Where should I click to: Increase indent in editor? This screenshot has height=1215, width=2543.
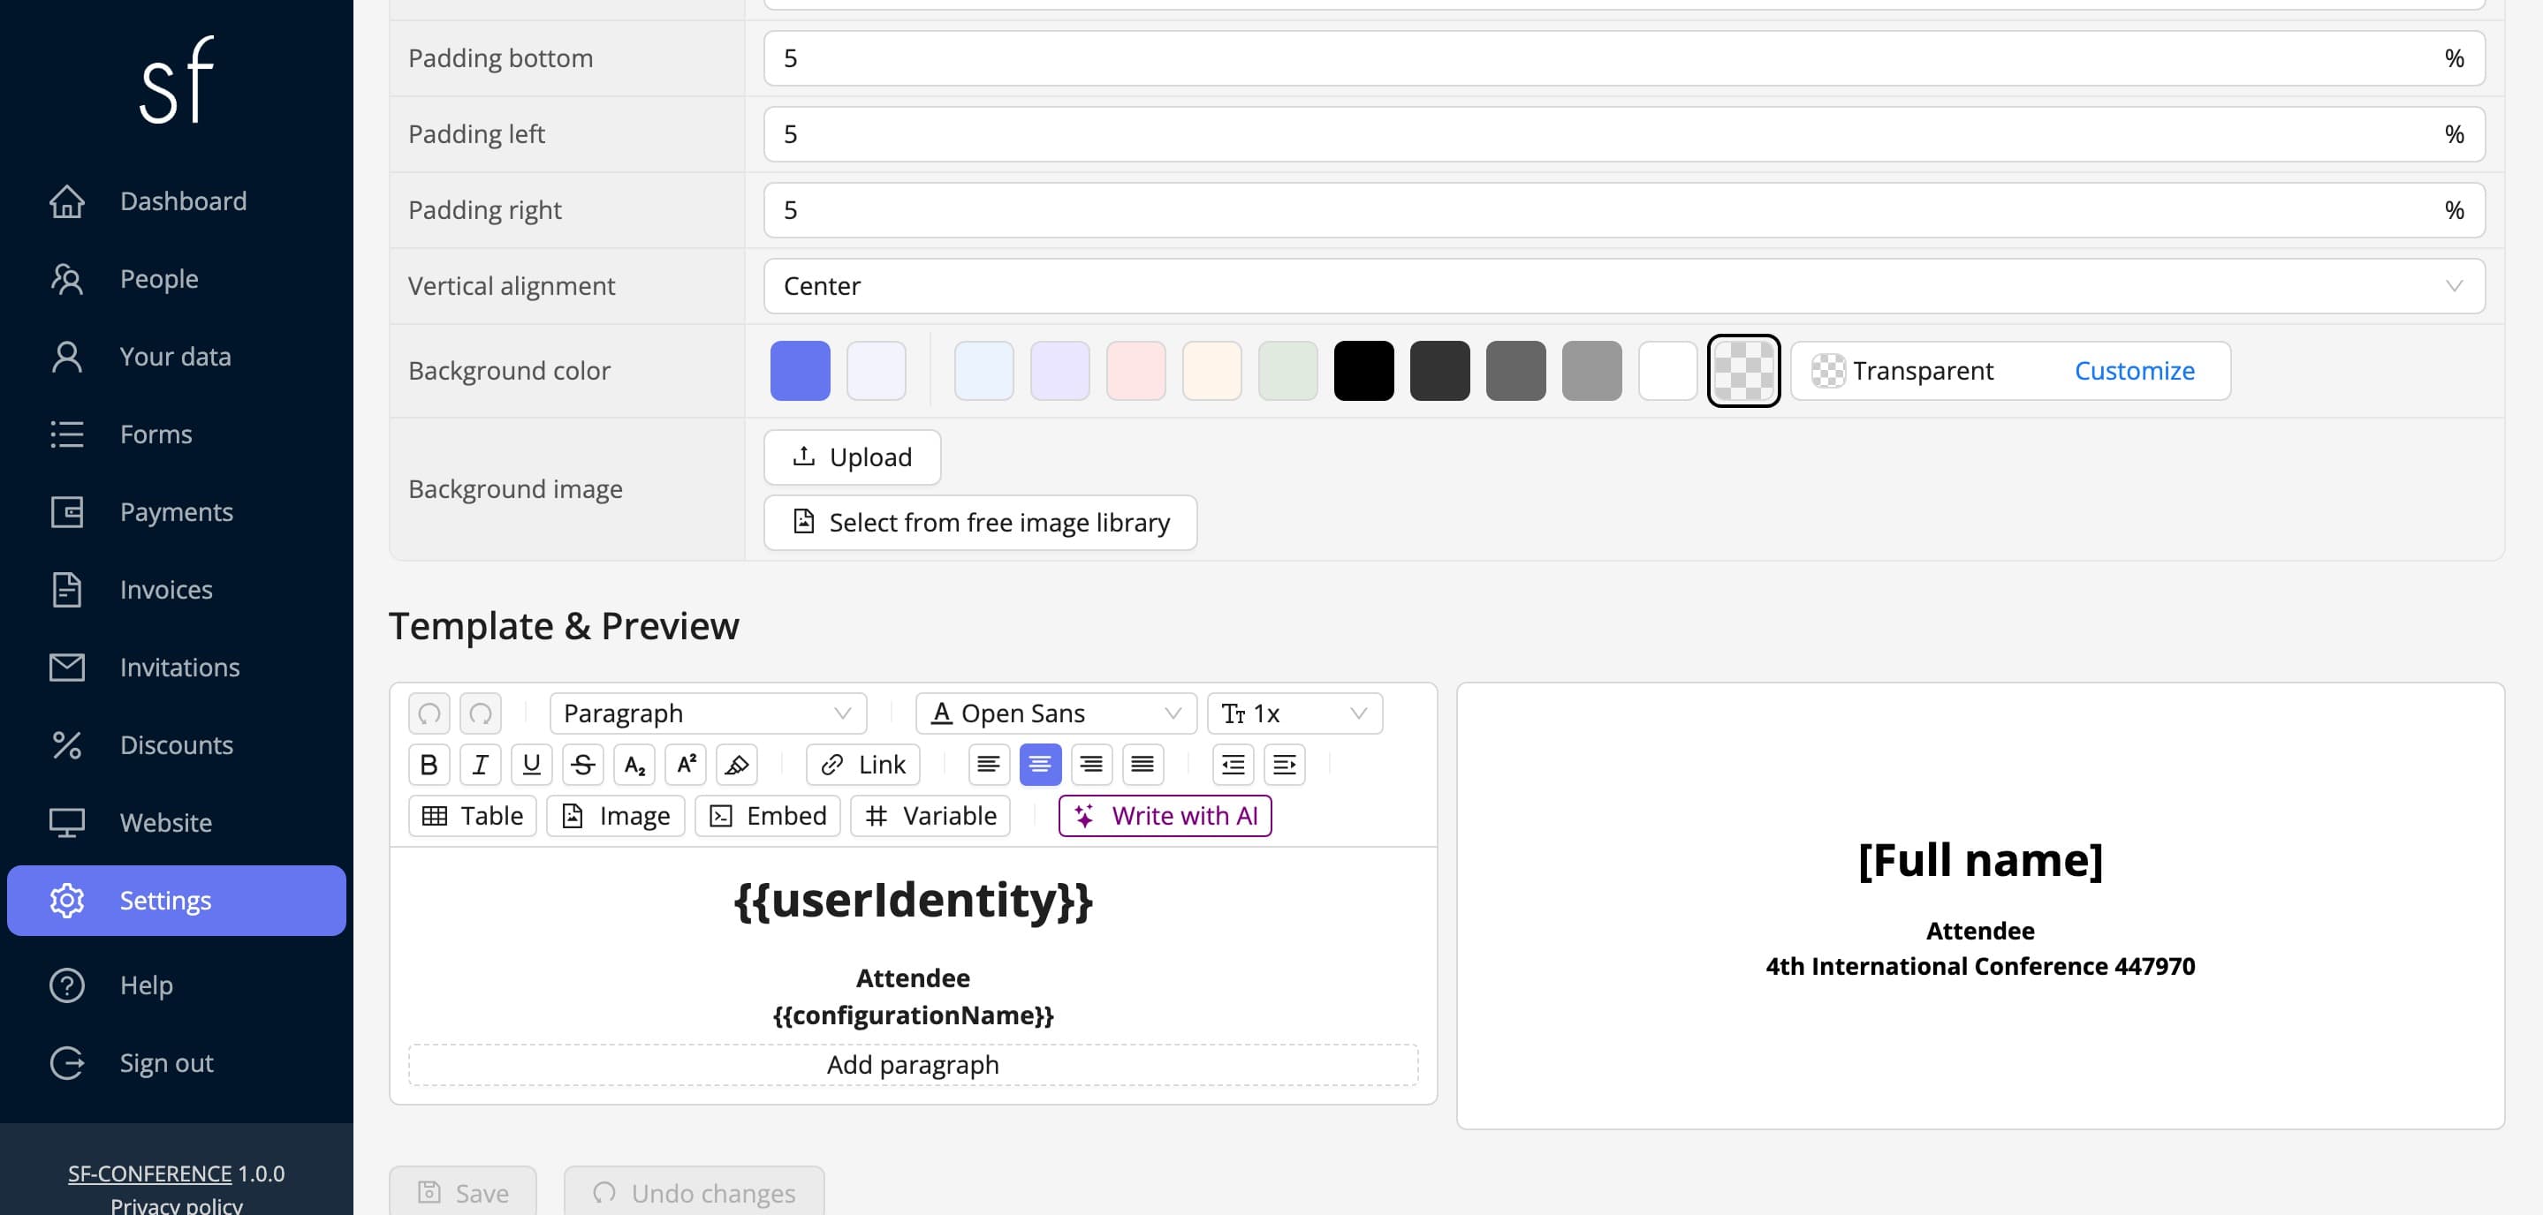click(1286, 765)
